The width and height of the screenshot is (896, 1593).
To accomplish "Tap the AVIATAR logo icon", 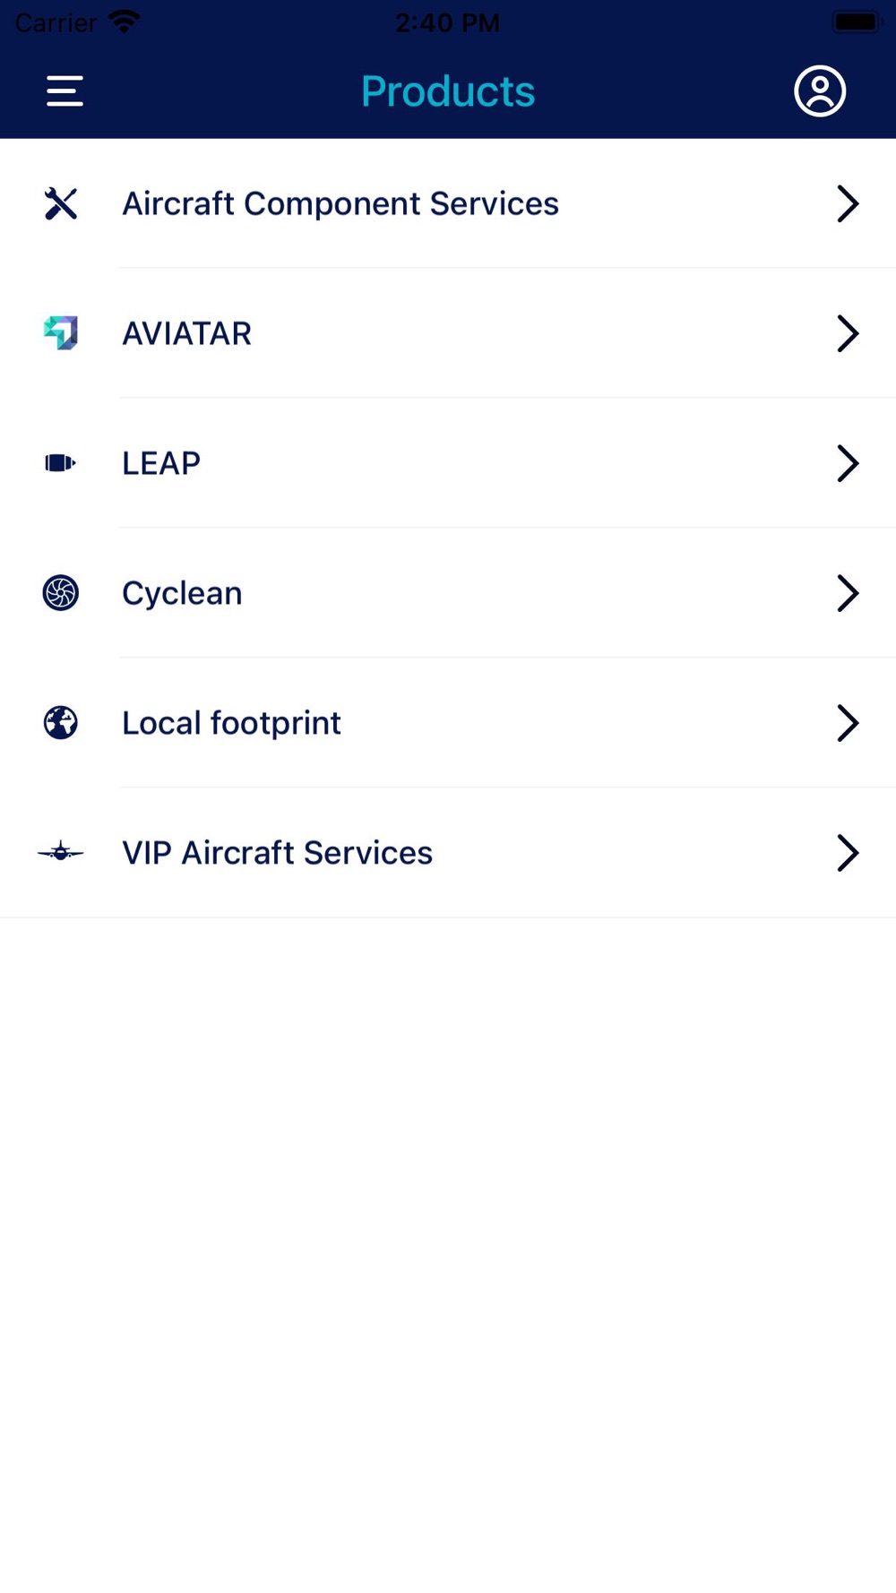I will pos(61,333).
